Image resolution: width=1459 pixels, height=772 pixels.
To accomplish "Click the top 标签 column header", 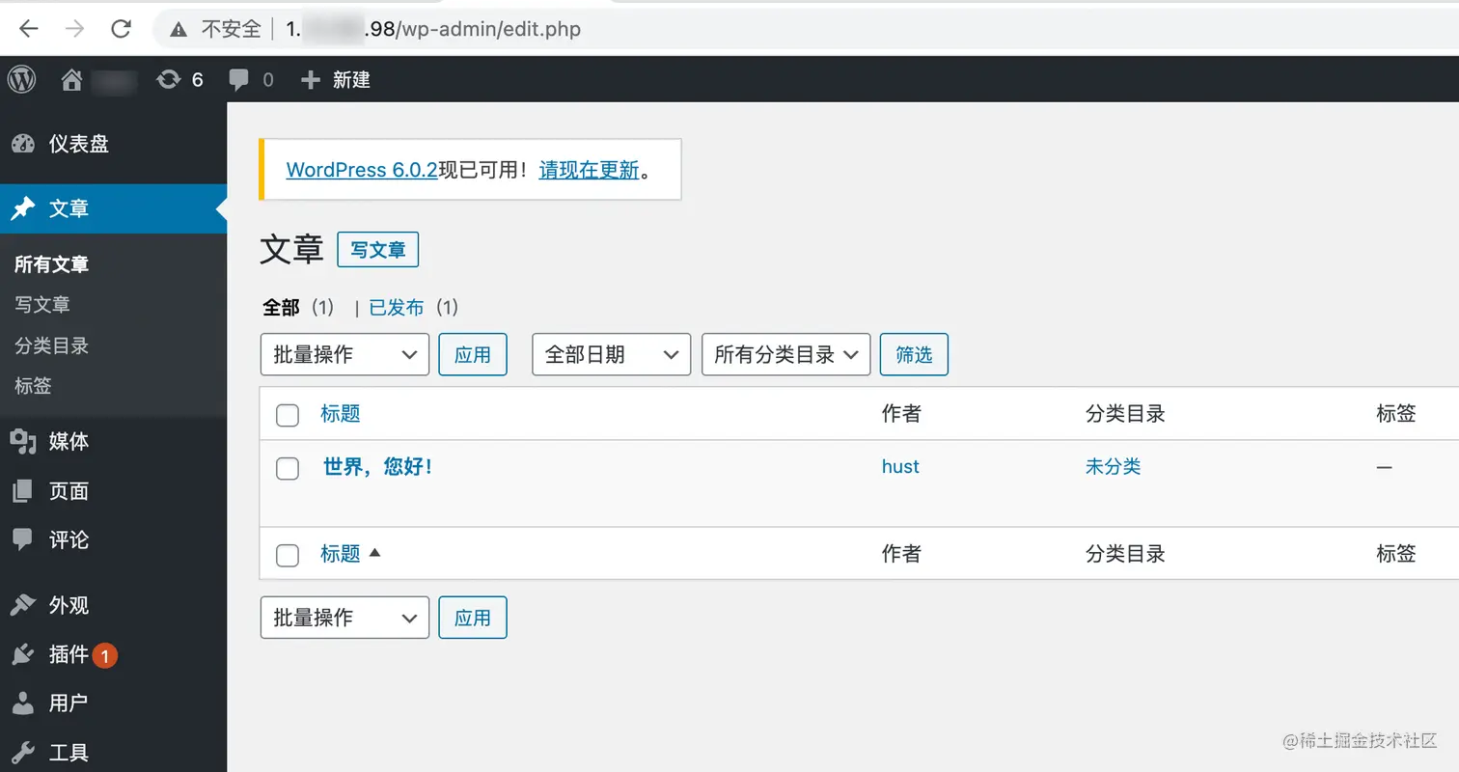I will (x=1396, y=414).
